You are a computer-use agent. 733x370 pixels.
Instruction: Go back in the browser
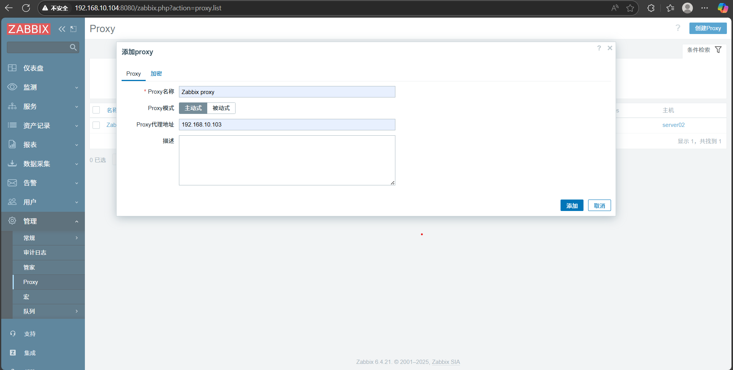click(x=8, y=8)
